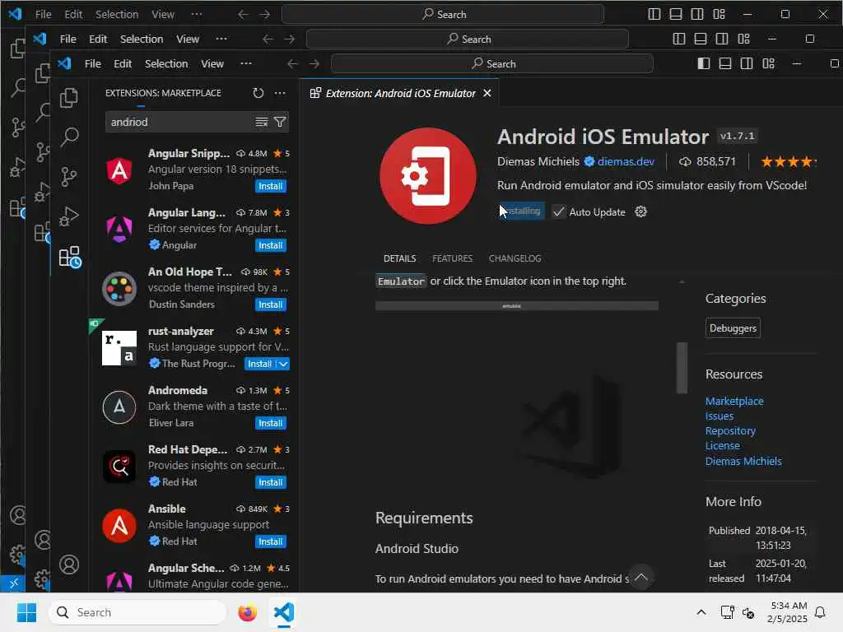Open Selection menu in middle VS Code window
The height and width of the screenshot is (632, 843).
pos(142,39)
